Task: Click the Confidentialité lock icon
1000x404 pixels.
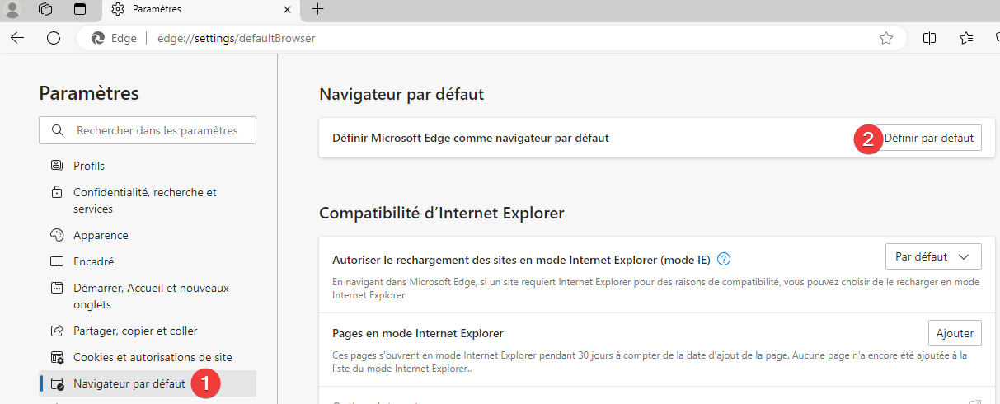Action: coord(57,192)
